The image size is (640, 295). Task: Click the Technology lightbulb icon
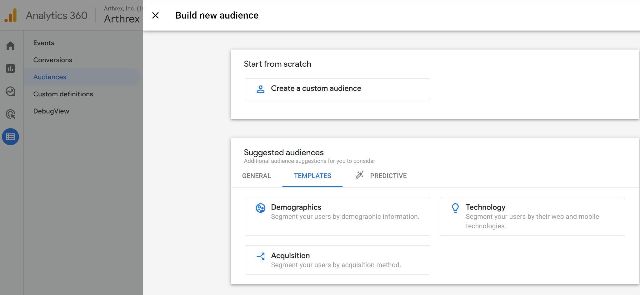455,208
